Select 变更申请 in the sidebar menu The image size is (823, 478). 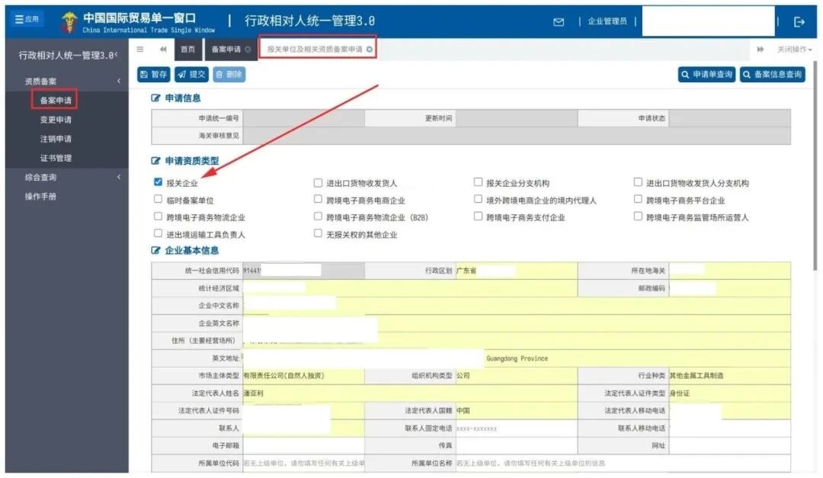click(x=56, y=120)
